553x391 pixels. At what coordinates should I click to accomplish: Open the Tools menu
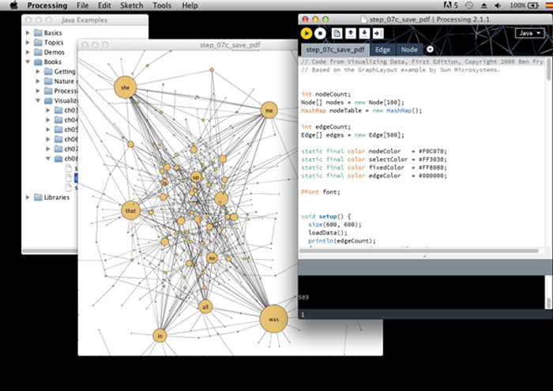pos(162,6)
